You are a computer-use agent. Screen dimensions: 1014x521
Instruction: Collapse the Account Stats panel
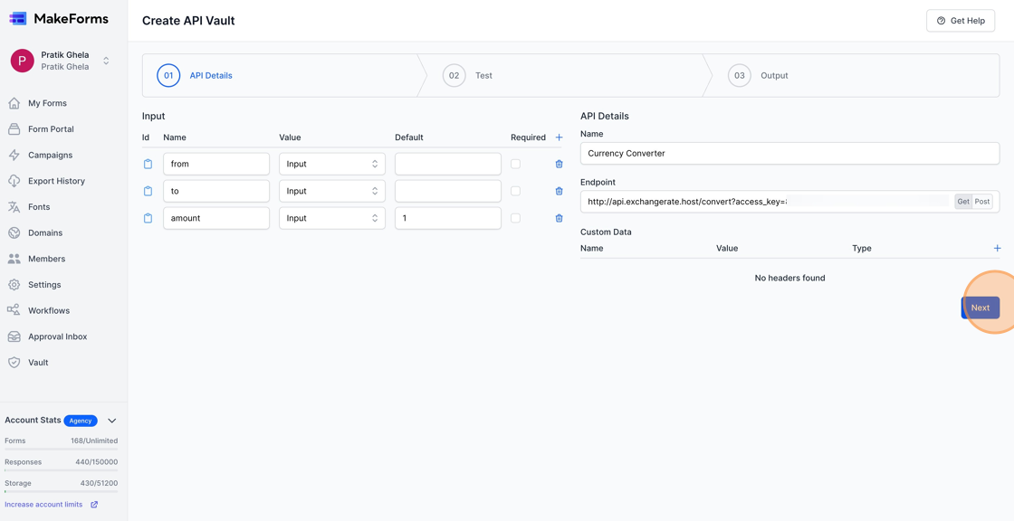tap(111, 420)
